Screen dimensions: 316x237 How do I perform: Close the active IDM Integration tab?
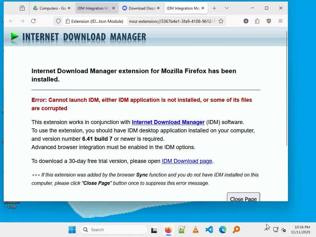tap(203, 8)
